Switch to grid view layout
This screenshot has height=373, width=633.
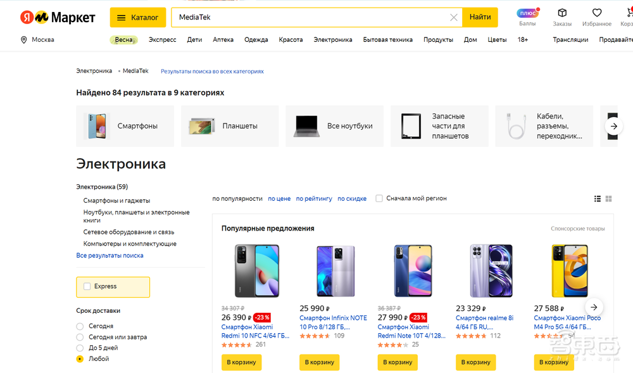point(609,199)
